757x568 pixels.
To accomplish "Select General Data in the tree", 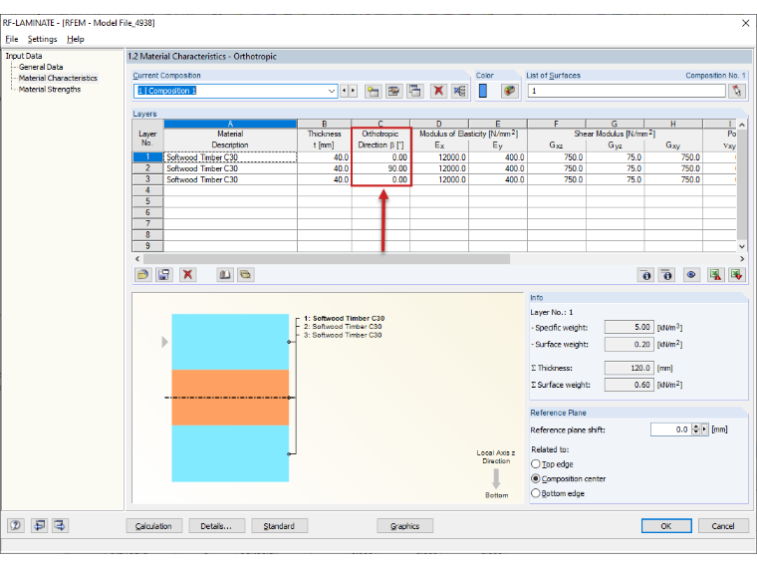I will (x=41, y=67).
